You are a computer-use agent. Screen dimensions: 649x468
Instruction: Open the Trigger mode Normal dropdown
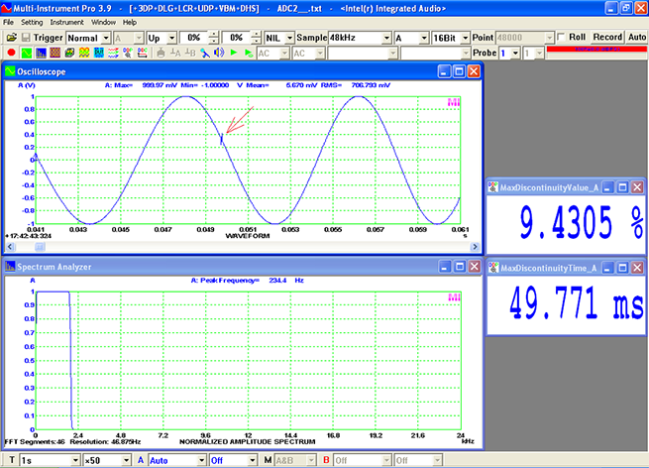105,37
